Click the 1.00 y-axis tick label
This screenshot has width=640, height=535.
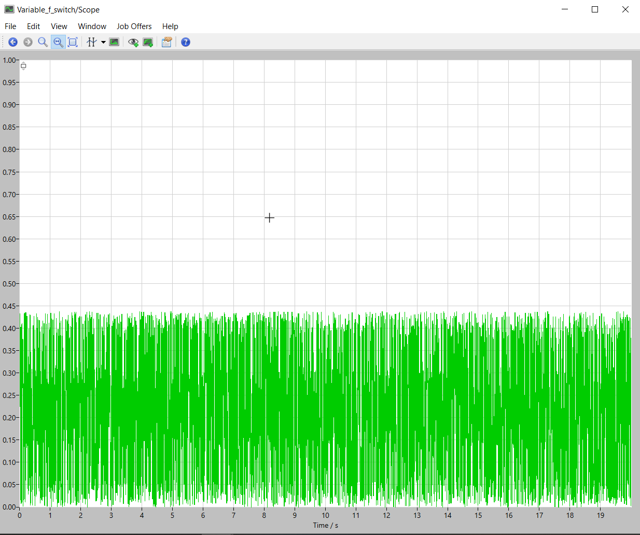[x=9, y=60]
